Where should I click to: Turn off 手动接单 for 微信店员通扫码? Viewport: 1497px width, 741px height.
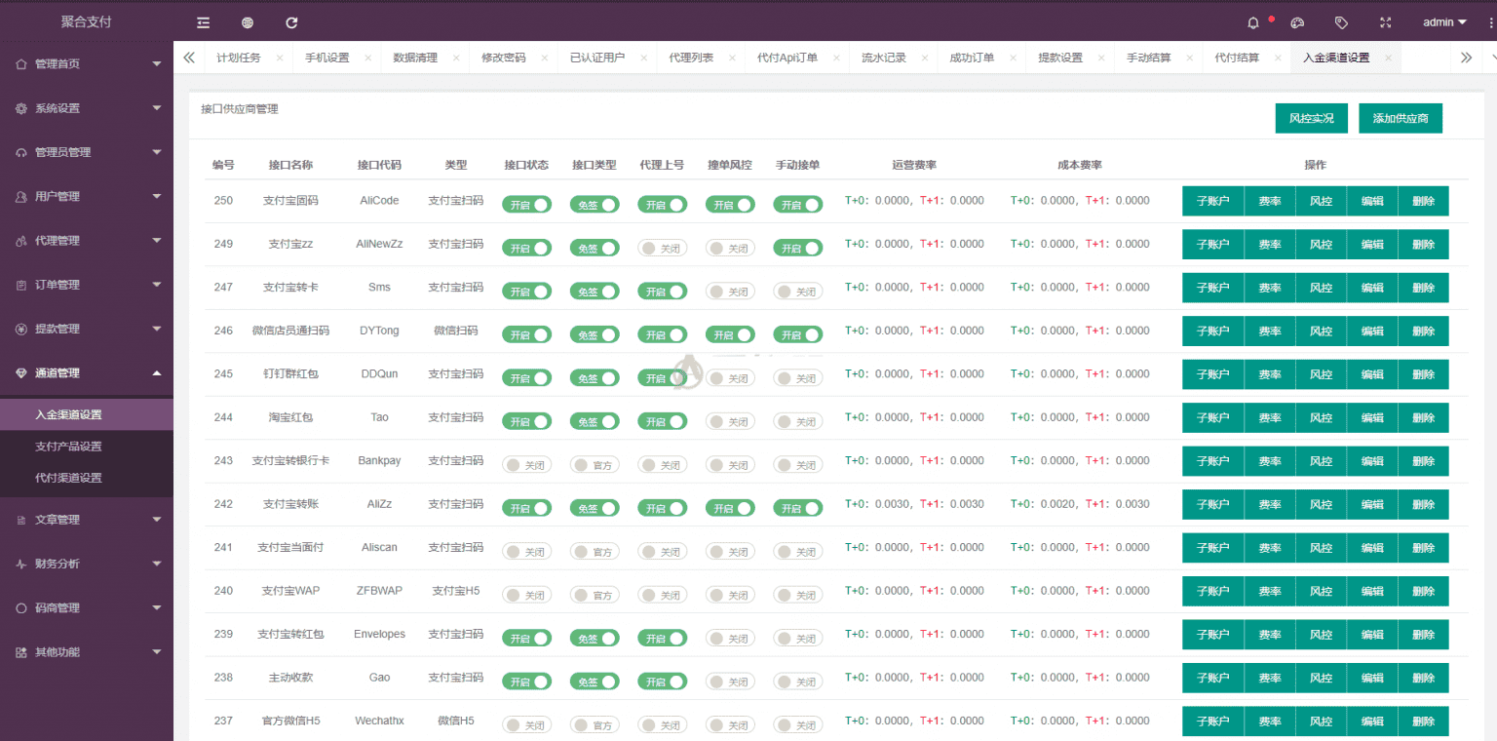(797, 333)
